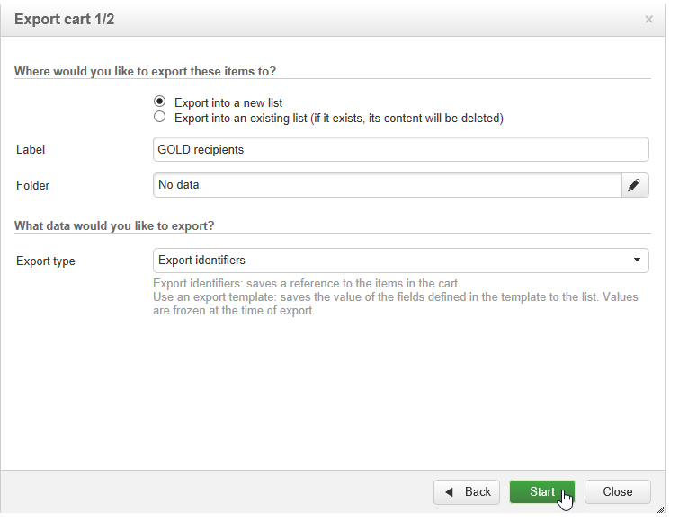This screenshot has width=679, height=530.
Task: Click the Close button in the footer
Action: click(x=618, y=492)
